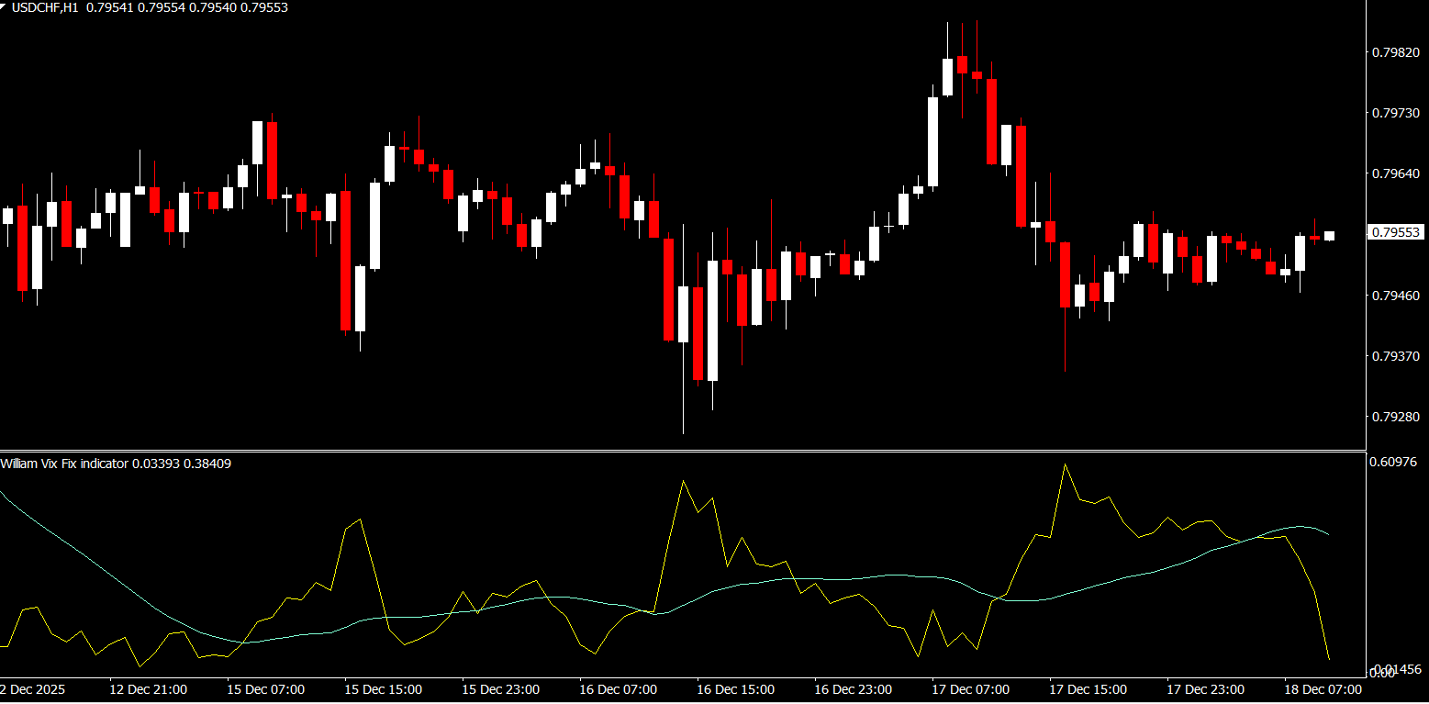Click the highlighted current price label 0.79553
The width and height of the screenshot is (1429, 704).
coord(1395,233)
